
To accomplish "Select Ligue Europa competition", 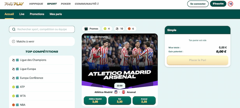I will click(x=42, y=69).
